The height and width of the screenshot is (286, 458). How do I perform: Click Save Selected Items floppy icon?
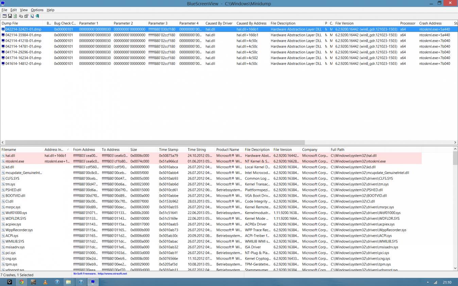10,16
